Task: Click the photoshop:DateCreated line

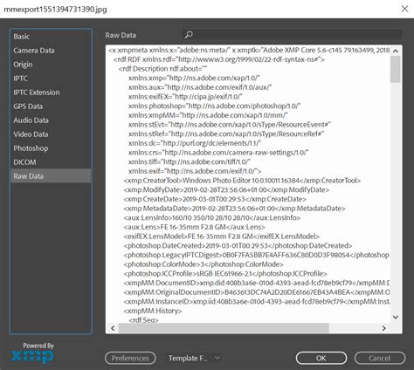Action: [x=238, y=245]
